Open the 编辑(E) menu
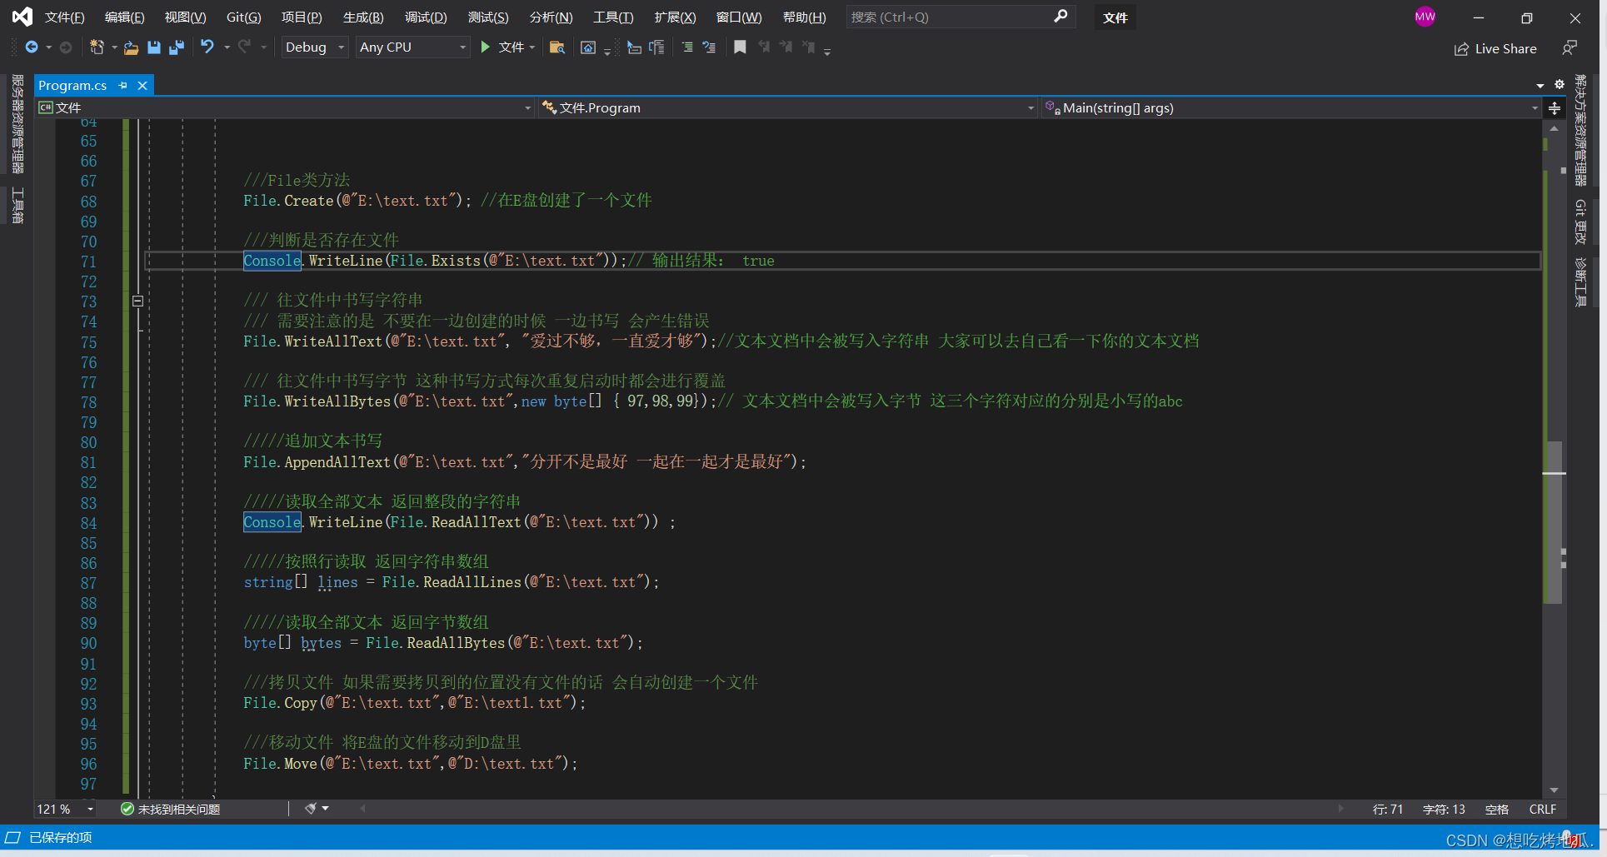The width and height of the screenshot is (1607, 857). click(x=125, y=17)
